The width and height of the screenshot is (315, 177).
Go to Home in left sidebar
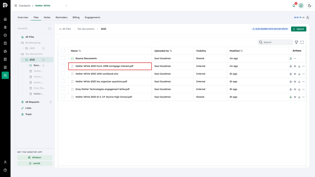pyautogui.click(x=5, y=19)
